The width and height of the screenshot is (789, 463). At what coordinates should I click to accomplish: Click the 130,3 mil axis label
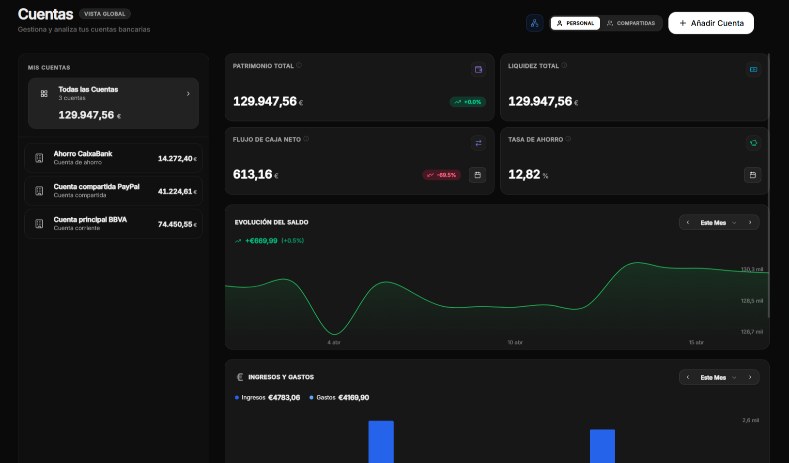(x=752, y=269)
